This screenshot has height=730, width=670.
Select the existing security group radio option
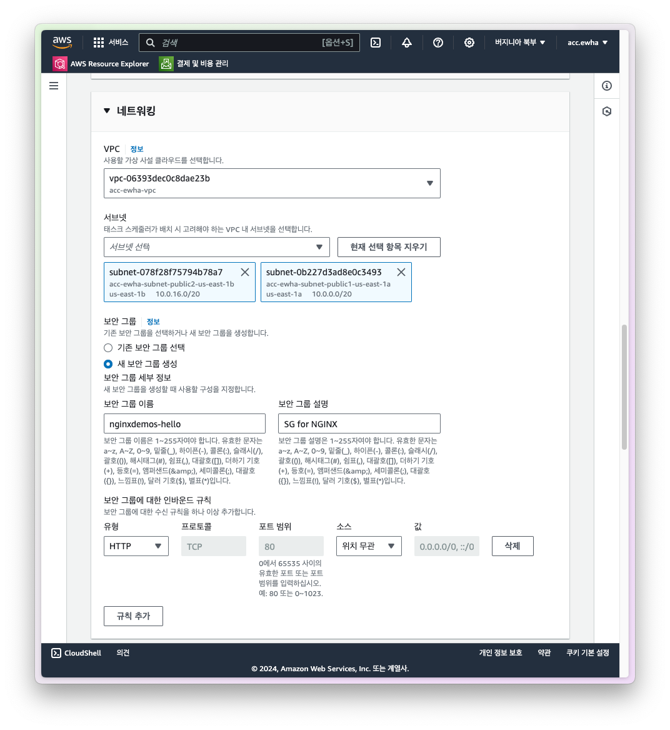[x=108, y=348]
